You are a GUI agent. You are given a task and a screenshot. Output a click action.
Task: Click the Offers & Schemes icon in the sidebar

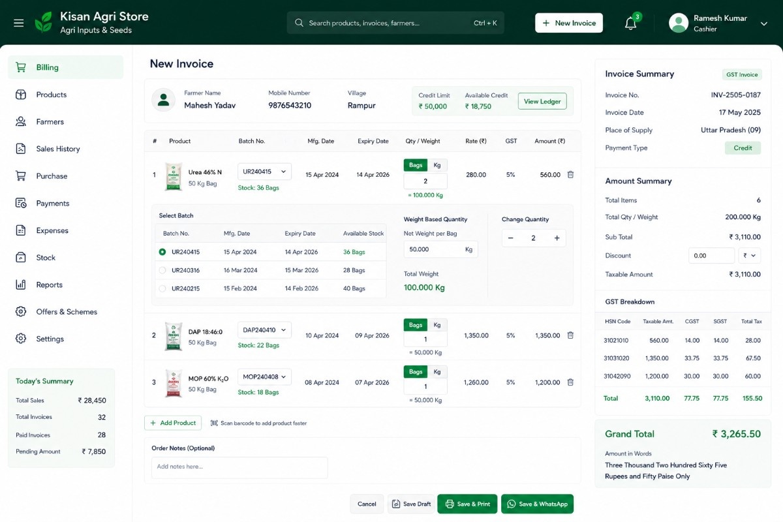pyautogui.click(x=21, y=312)
